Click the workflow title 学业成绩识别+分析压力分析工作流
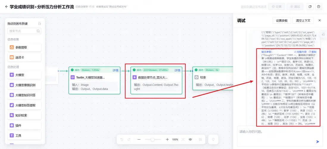This screenshot has width=327, height=149. pyautogui.click(x=42, y=7)
